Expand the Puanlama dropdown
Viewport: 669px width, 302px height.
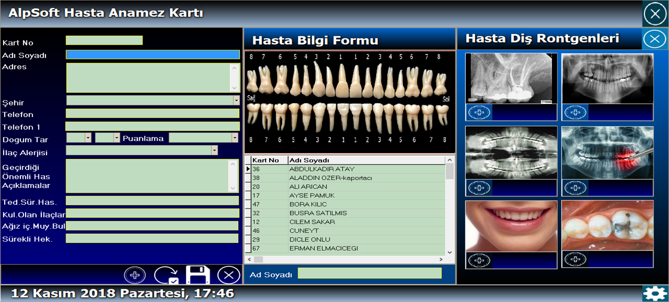pos(235,138)
